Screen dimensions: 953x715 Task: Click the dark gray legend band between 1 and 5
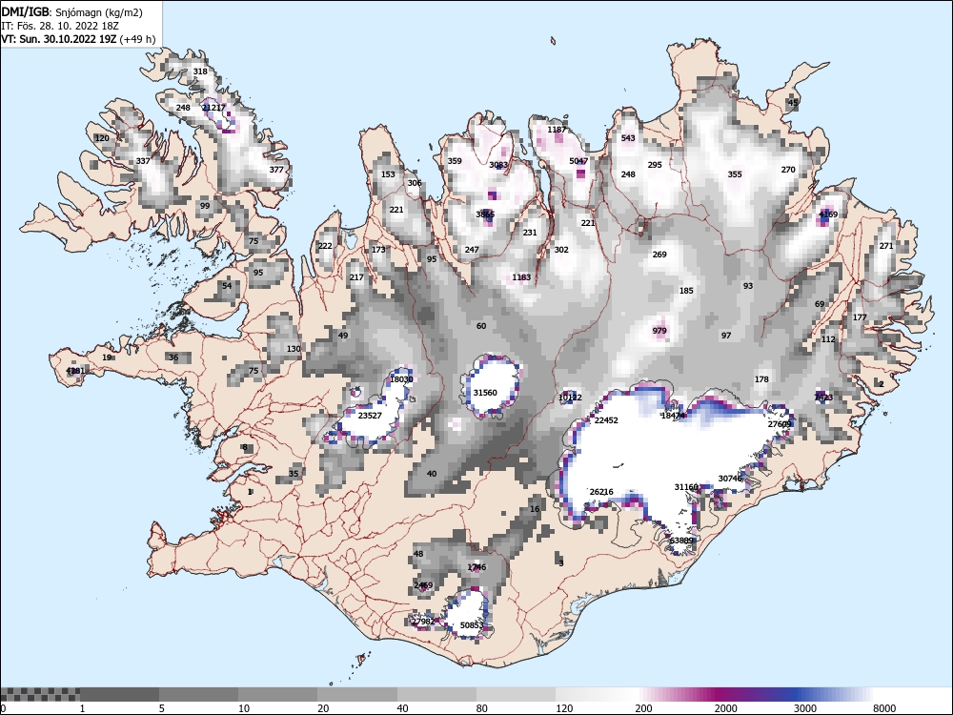(x=119, y=694)
